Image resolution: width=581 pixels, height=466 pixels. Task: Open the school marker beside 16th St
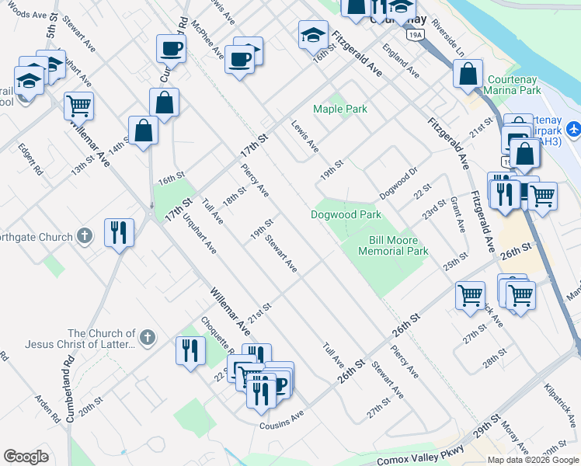pyautogui.click(x=313, y=36)
